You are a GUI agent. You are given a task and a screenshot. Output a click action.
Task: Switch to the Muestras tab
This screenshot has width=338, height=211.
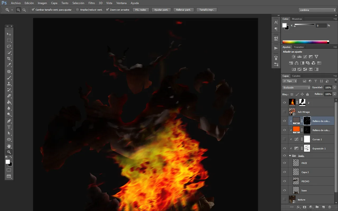click(297, 19)
